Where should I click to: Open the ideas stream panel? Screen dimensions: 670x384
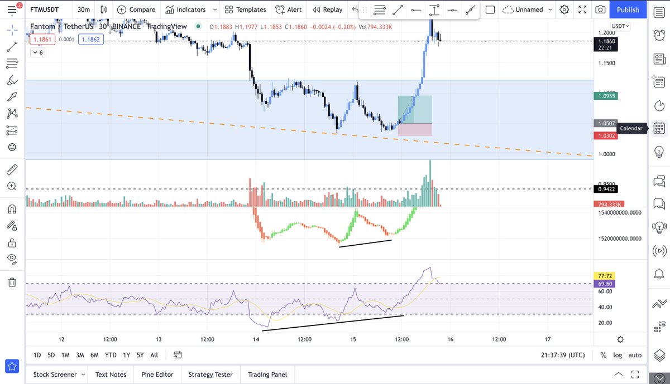(x=658, y=227)
